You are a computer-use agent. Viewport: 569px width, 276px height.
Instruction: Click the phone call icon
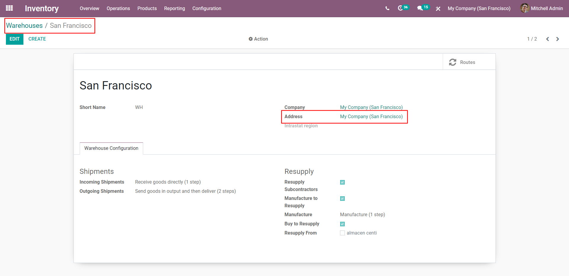387,8
